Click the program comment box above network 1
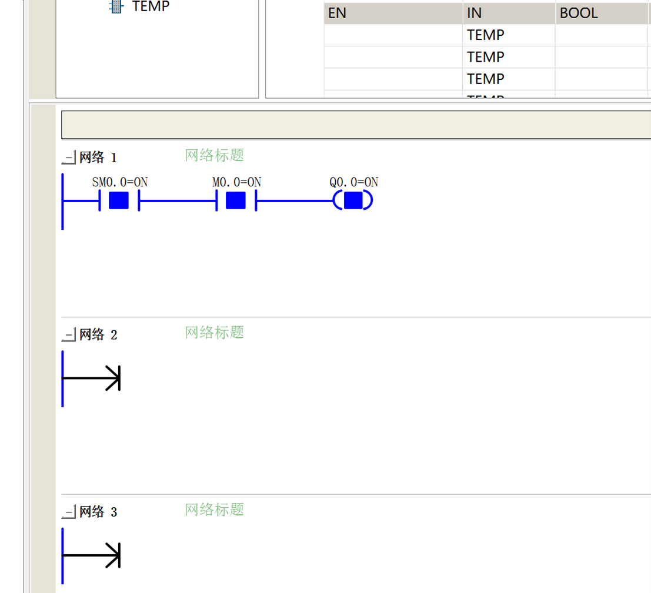The width and height of the screenshot is (651, 593). (356, 125)
